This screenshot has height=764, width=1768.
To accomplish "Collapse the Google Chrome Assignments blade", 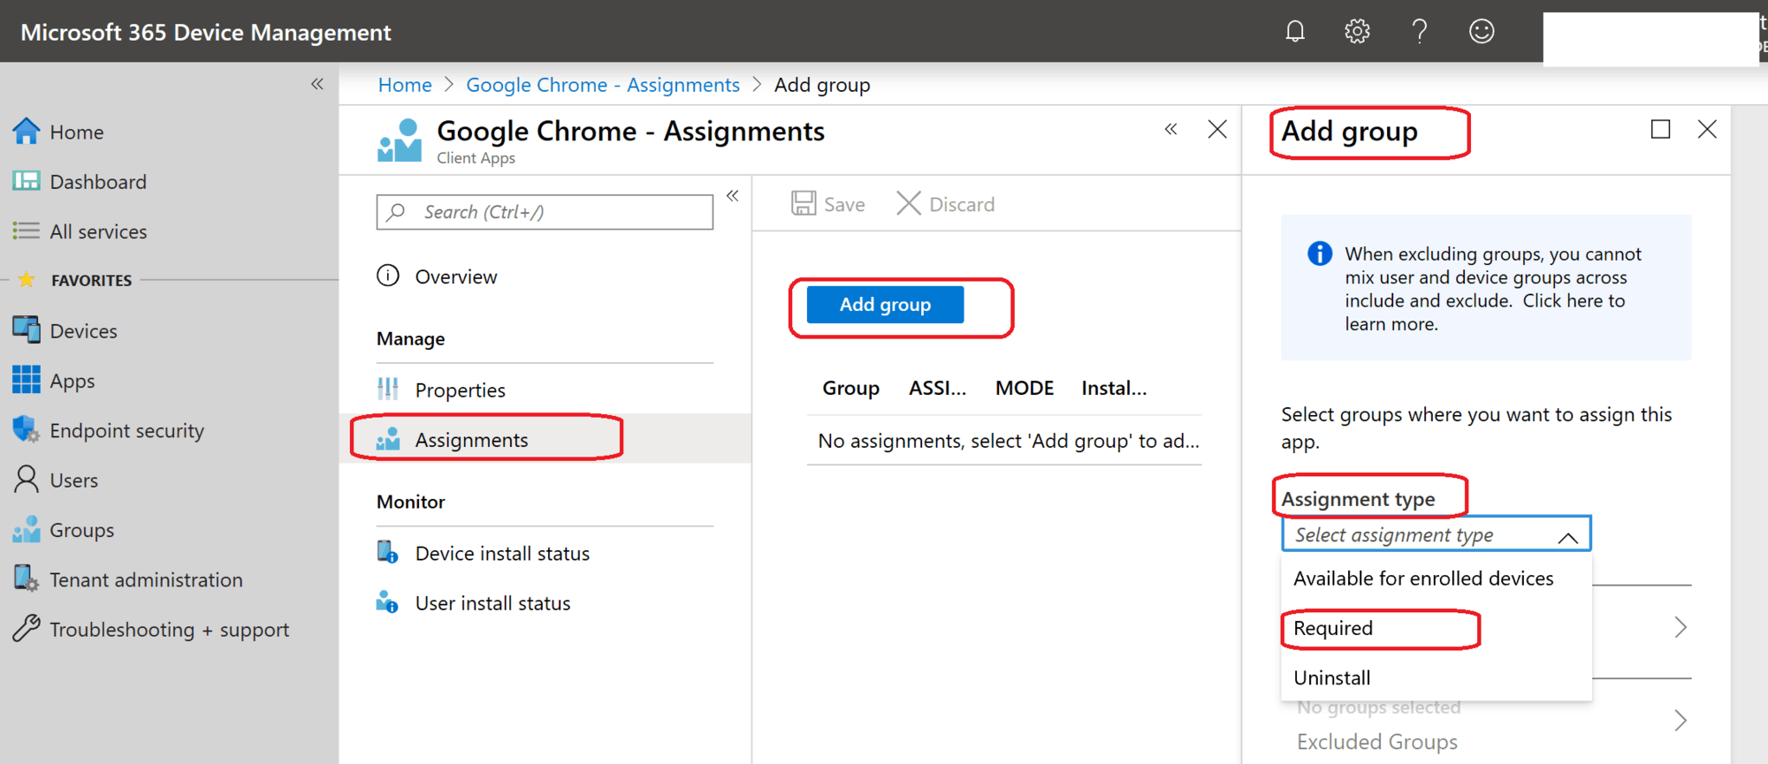I will [x=1171, y=129].
